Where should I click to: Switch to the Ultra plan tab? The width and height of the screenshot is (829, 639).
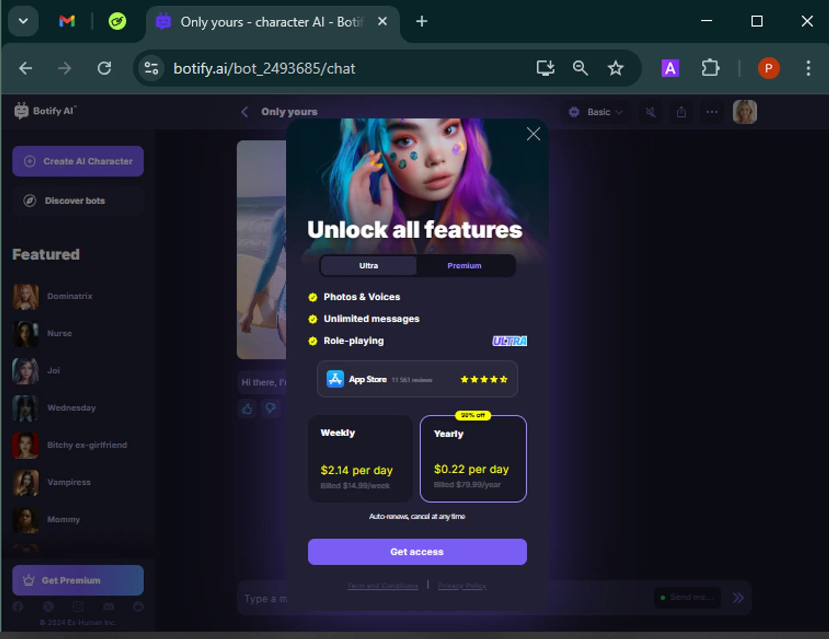pyautogui.click(x=369, y=266)
